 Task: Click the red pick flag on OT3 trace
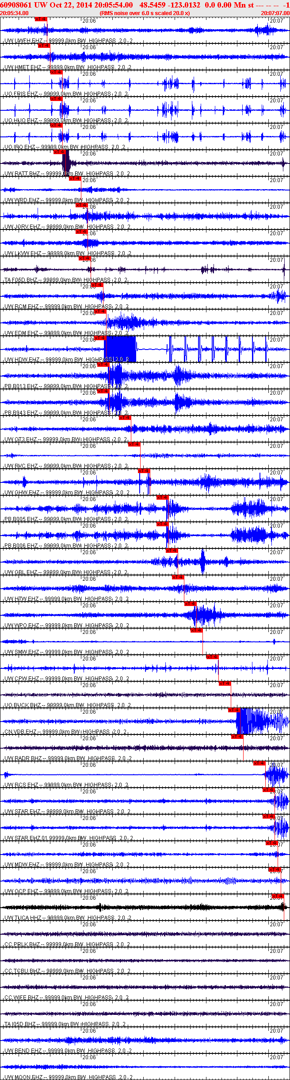pyautogui.click(x=125, y=418)
